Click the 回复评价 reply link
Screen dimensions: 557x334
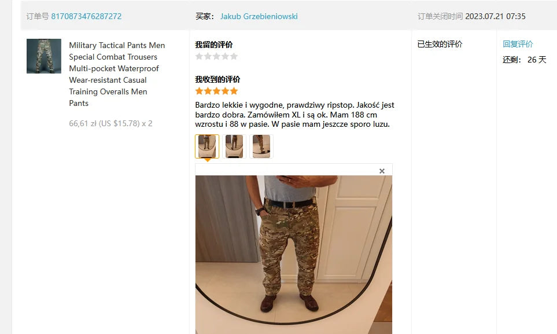click(518, 44)
